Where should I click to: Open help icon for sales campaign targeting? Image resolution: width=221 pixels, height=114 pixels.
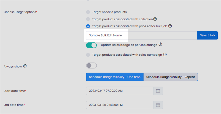coord(165,55)
